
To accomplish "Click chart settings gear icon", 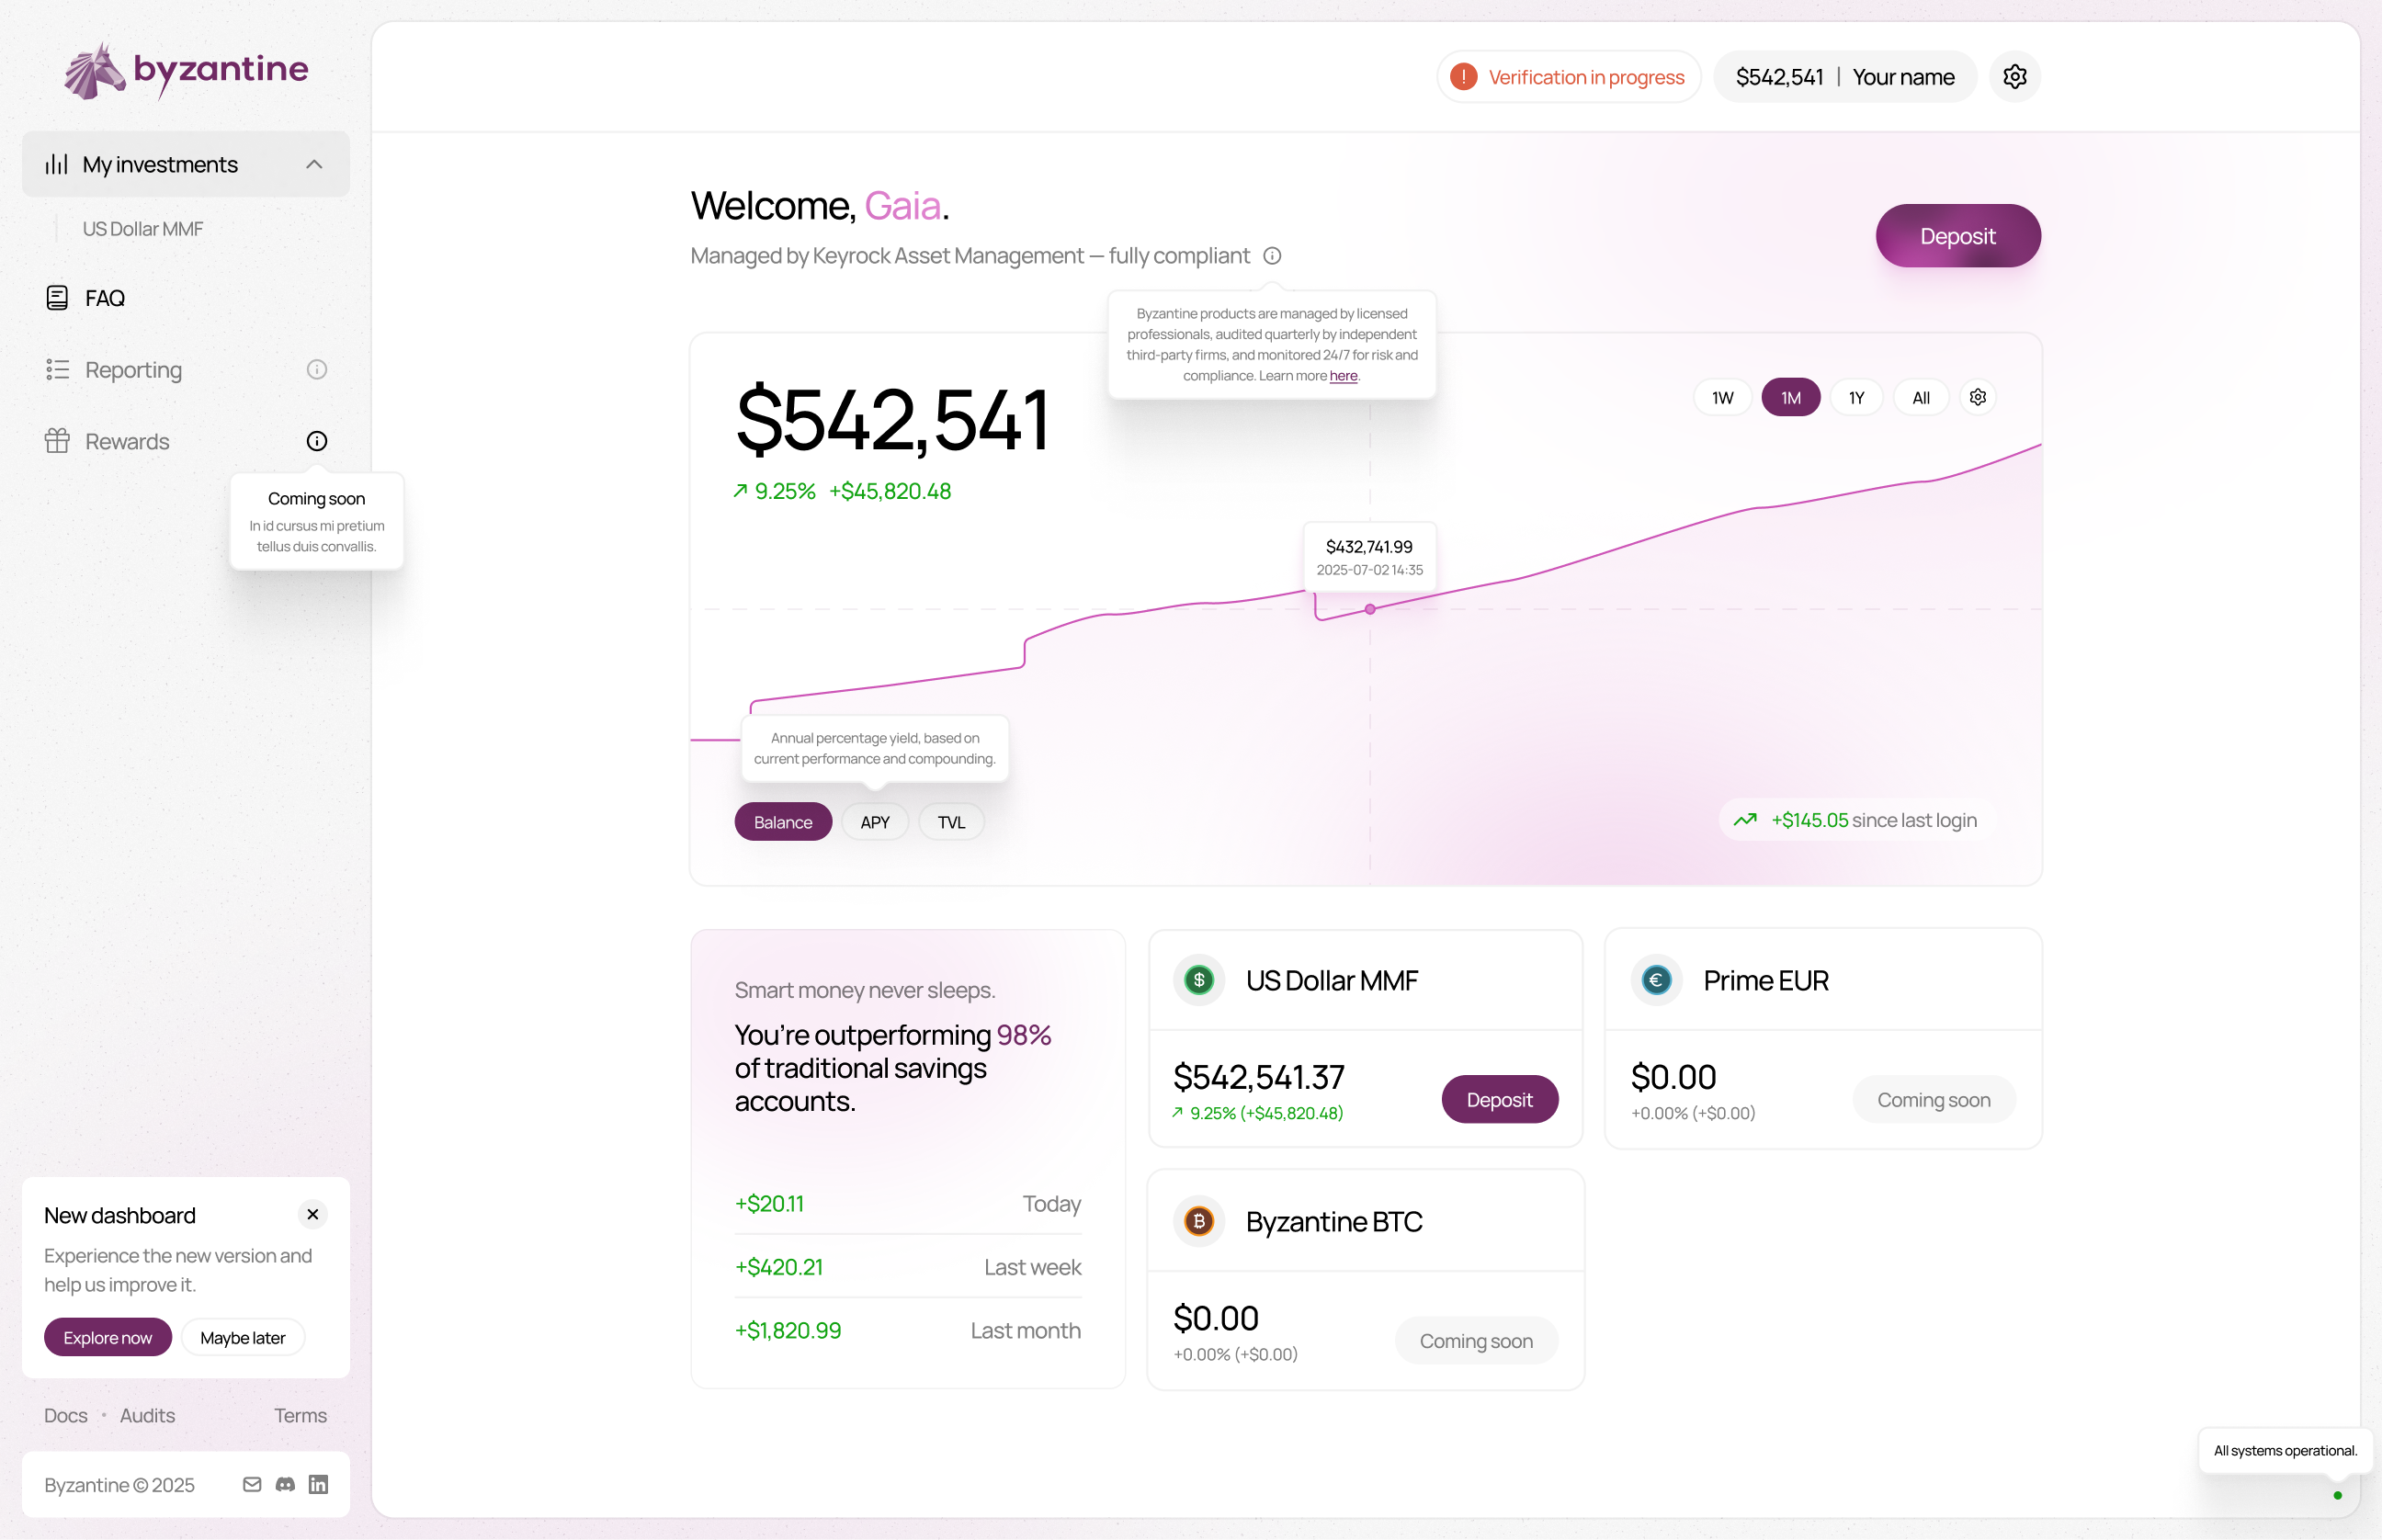I will (x=1977, y=398).
